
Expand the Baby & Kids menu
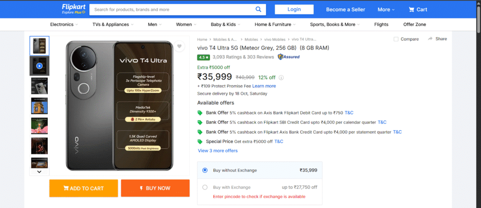(225, 24)
